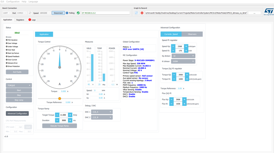Open the Configuration menu
This screenshot has width=274, height=153.
click(13, 2)
